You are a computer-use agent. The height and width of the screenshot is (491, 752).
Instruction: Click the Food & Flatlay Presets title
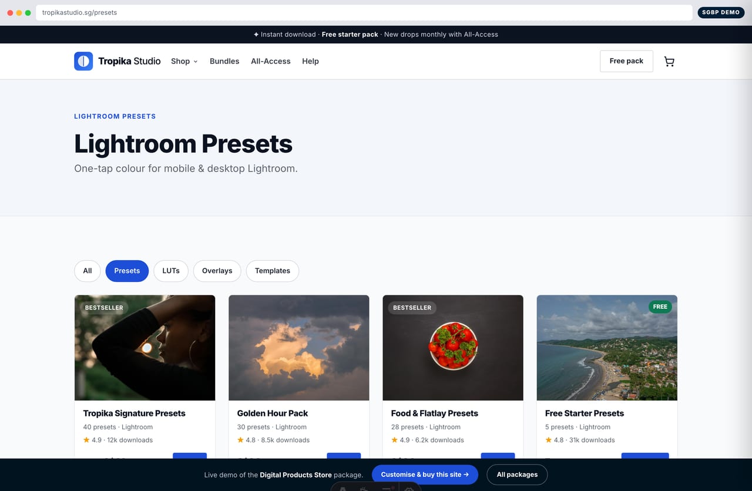(x=435, y=413)
